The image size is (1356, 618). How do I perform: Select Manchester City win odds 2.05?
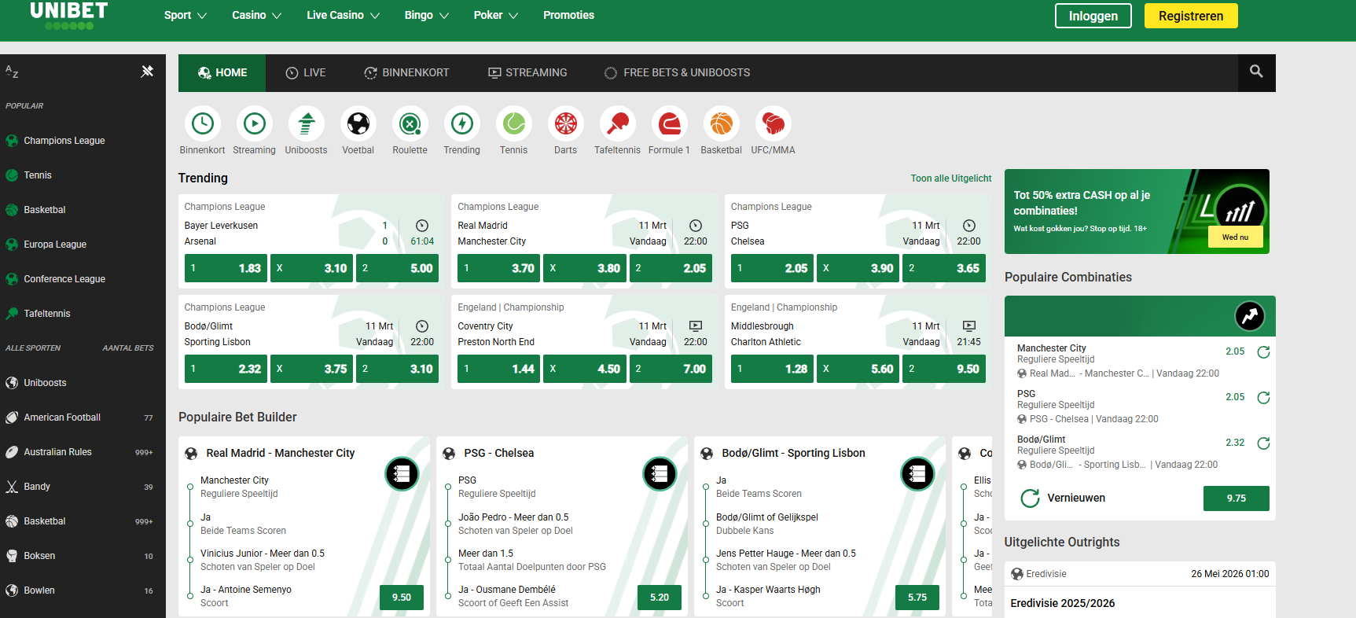pyautogui.click(x=671, y=268)
